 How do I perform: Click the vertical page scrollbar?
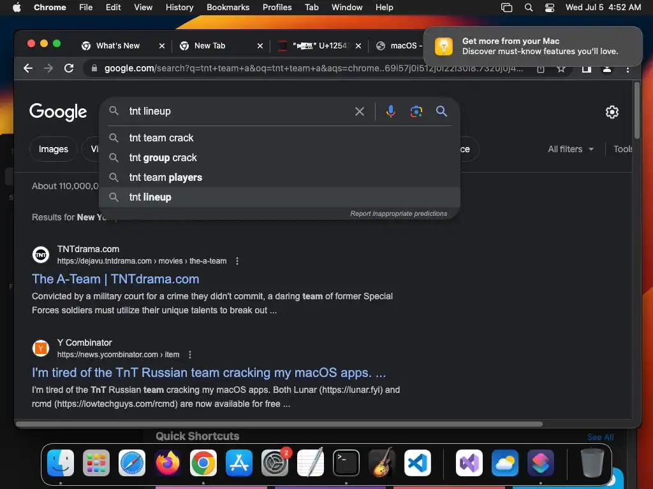click(x=637, y=111)
